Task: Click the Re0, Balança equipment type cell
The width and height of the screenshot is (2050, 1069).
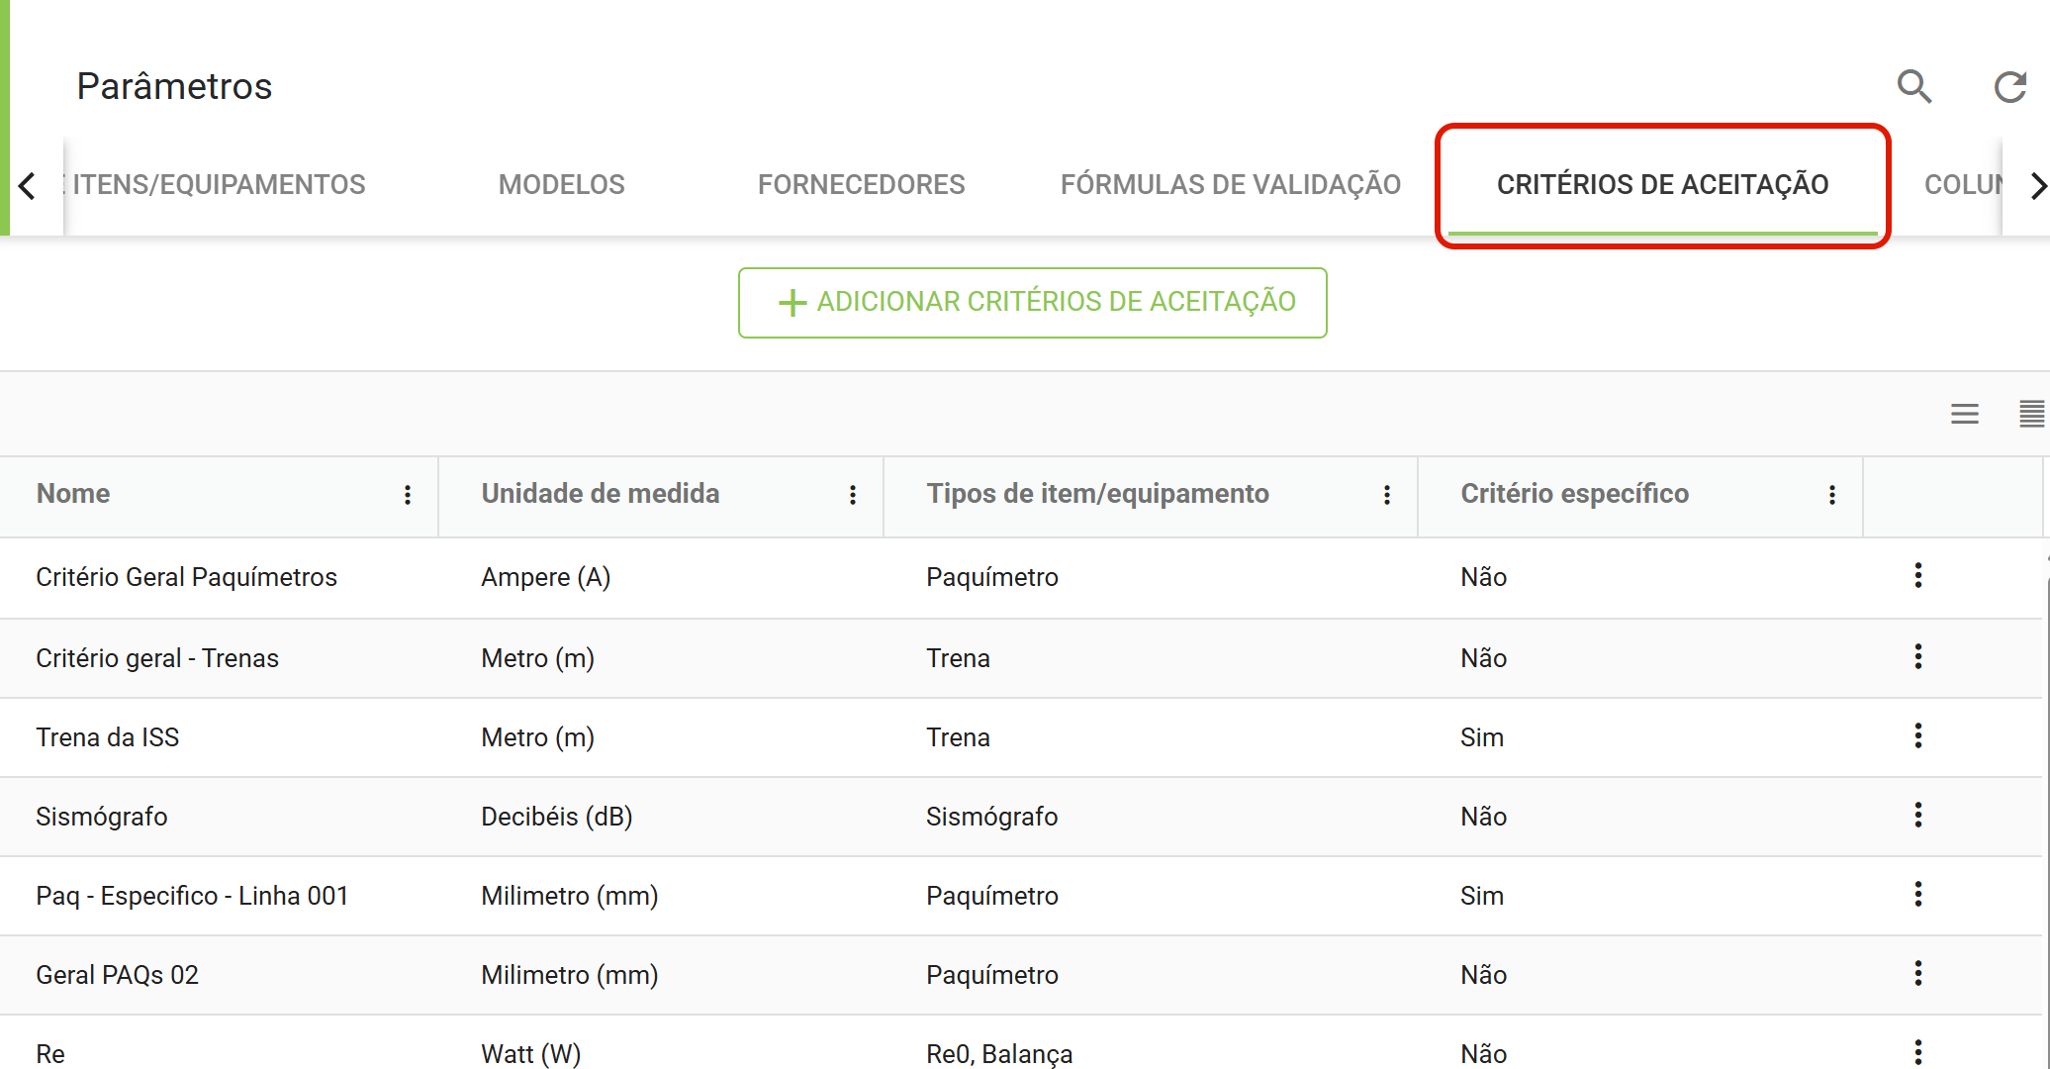Action: 999,1054
